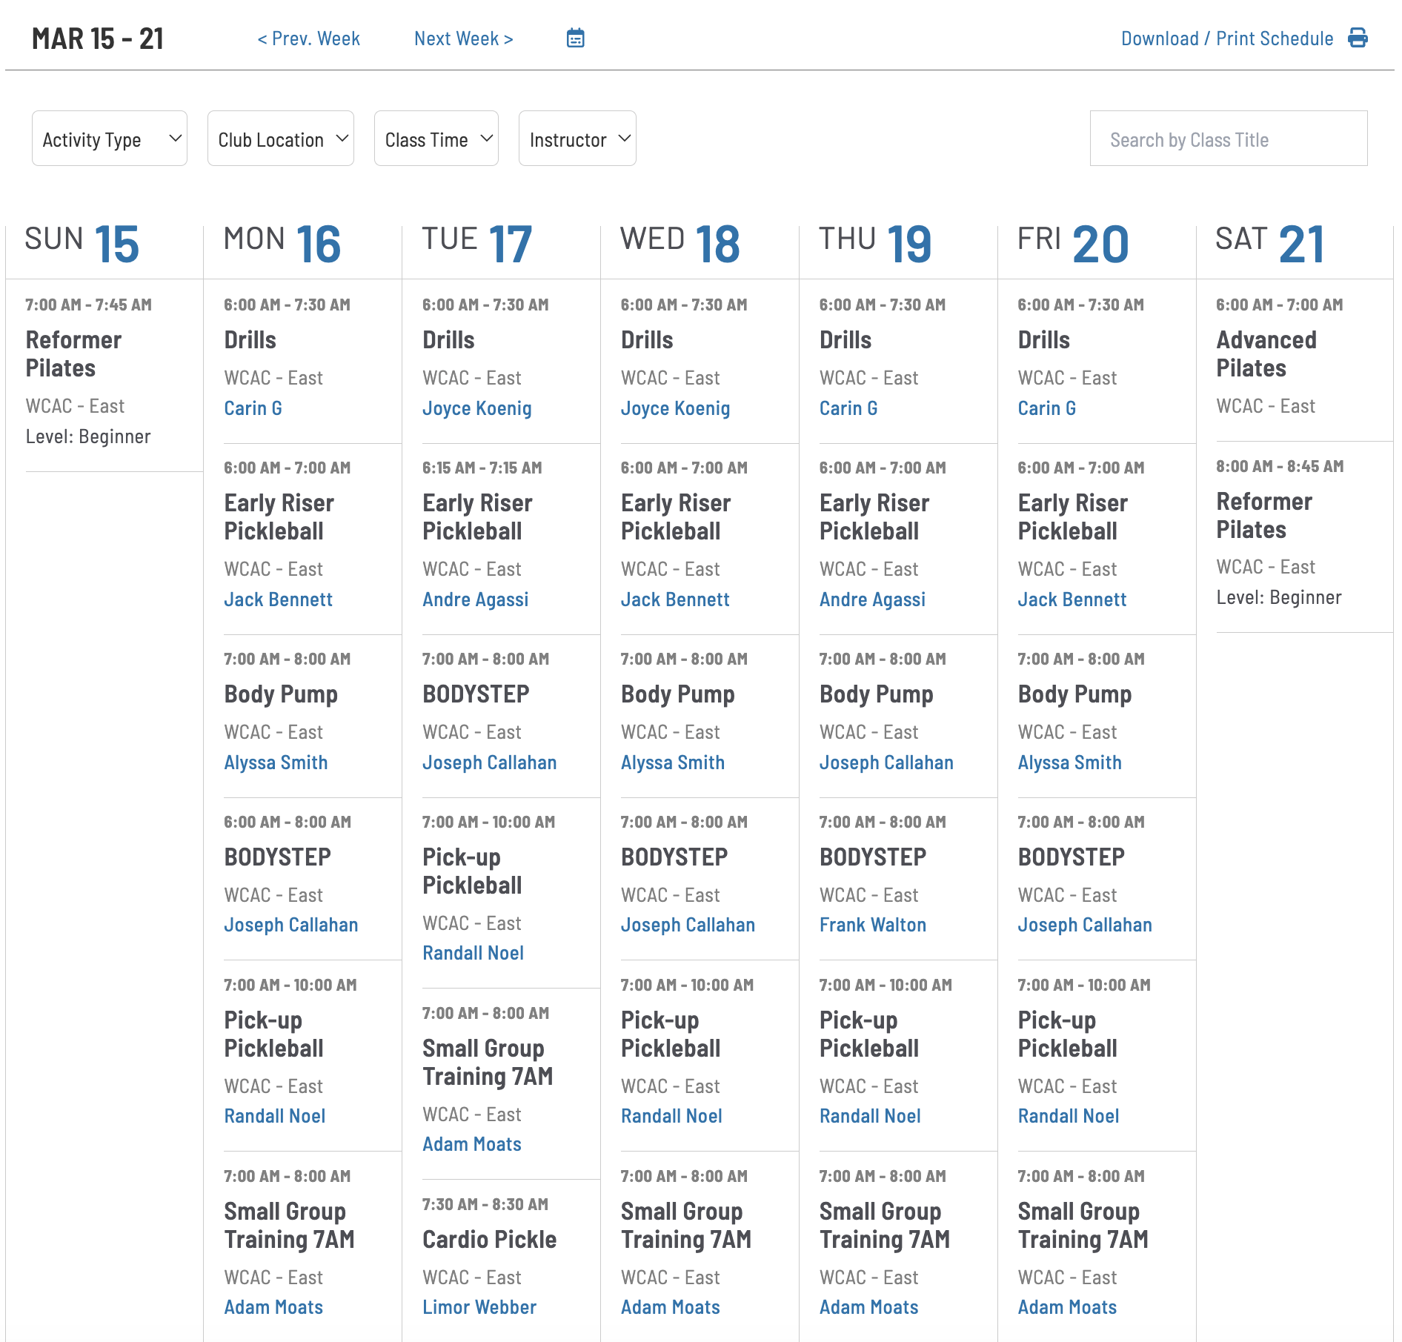Screen dimensions: 1402x1342
Task: Expand the Instructor filter
Action: (577, 139)
